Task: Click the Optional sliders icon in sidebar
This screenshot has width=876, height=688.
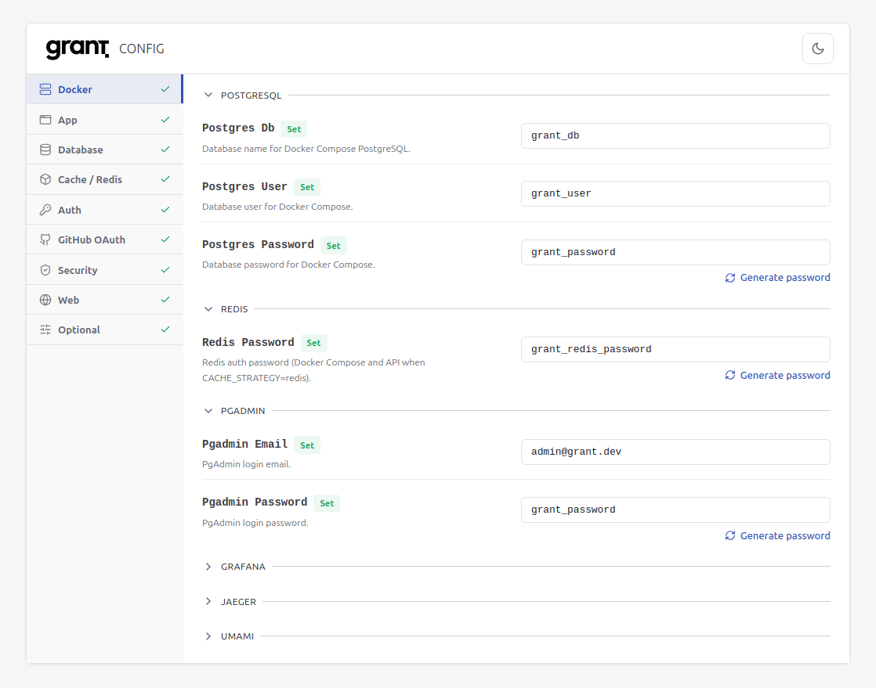Action: tap(45, 330)
